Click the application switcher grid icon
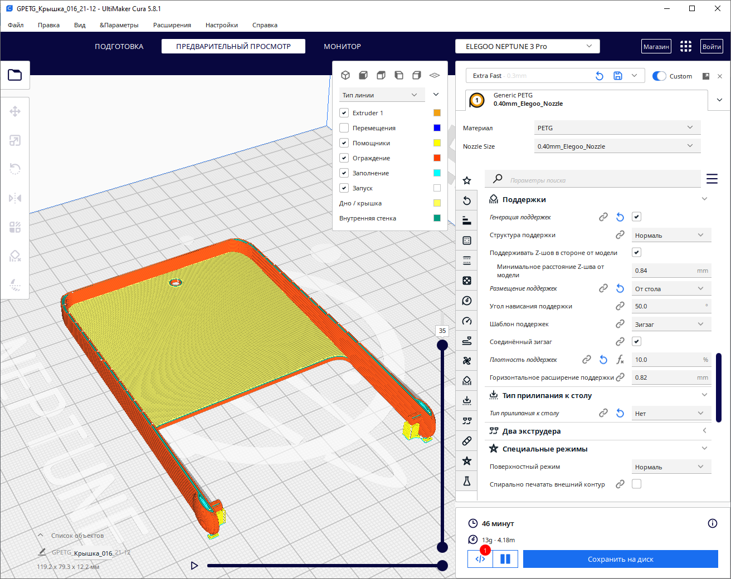This screenshot has width=731, height=579. tap(686, 46)
